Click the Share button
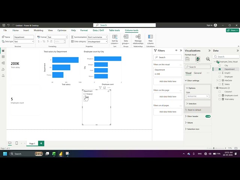240x180 pixels. pyautogui.click(x=232, y=30)
